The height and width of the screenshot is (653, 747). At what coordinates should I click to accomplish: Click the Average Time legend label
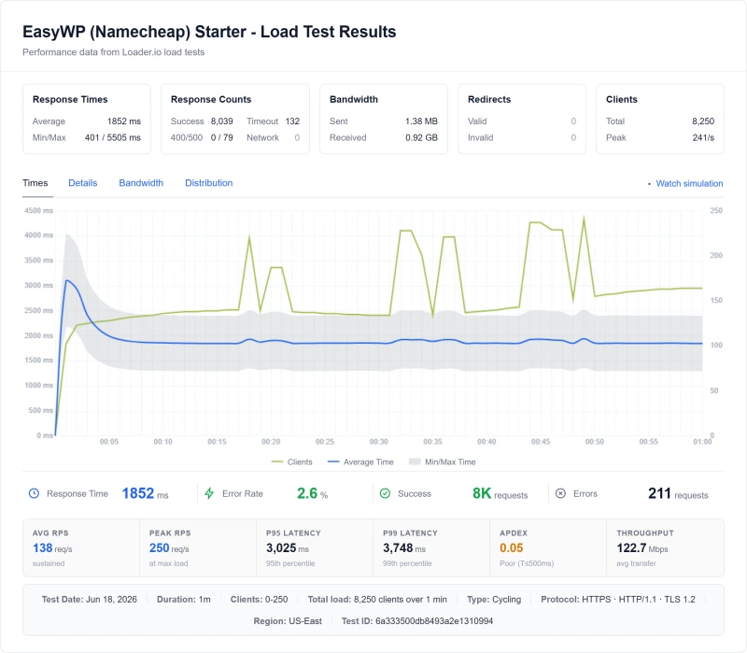[x=368, y=461]
